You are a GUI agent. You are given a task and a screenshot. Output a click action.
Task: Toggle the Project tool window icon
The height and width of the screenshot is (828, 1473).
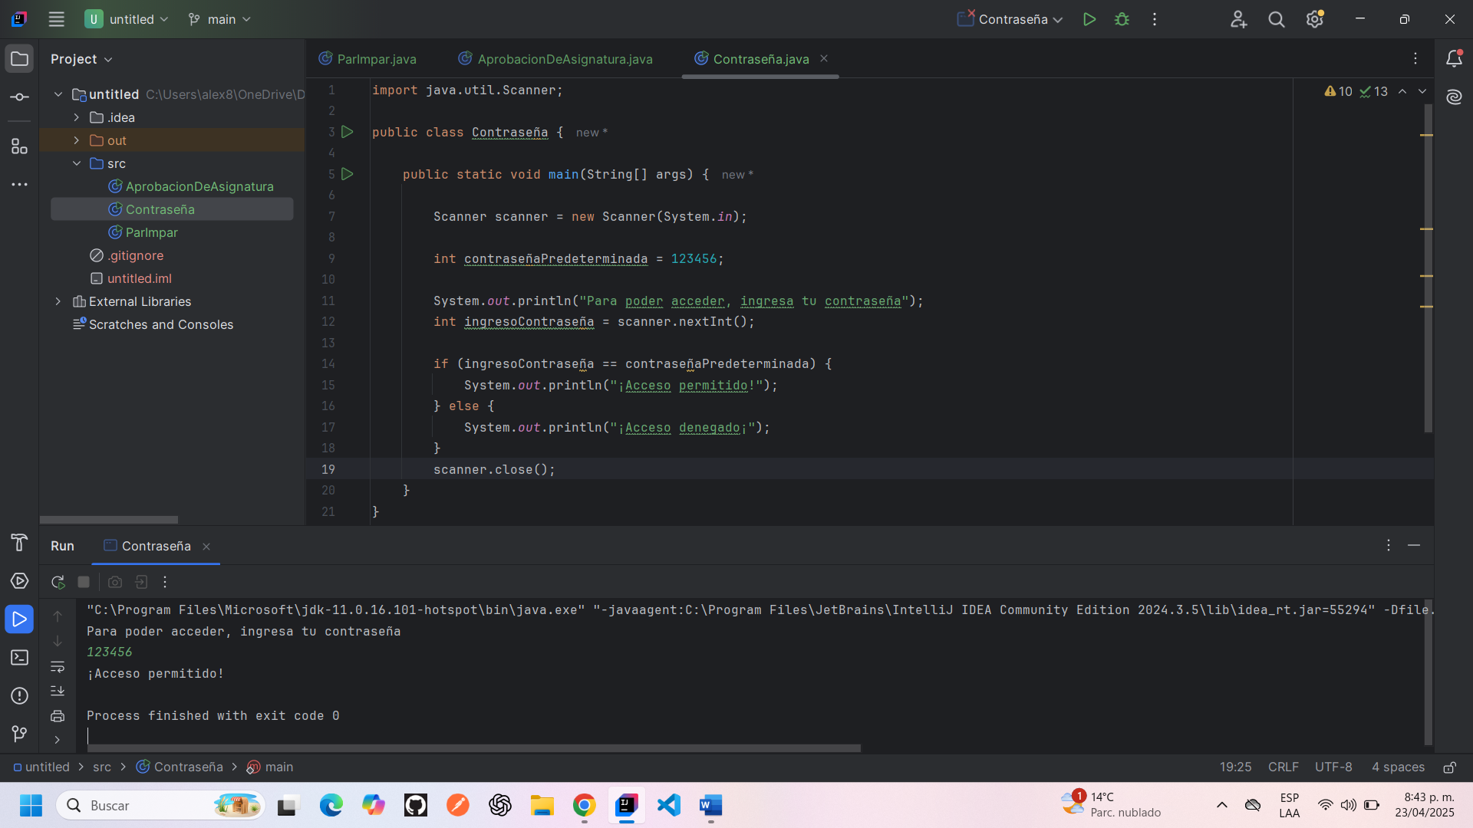pyautogui.click(x=19, y=59)
